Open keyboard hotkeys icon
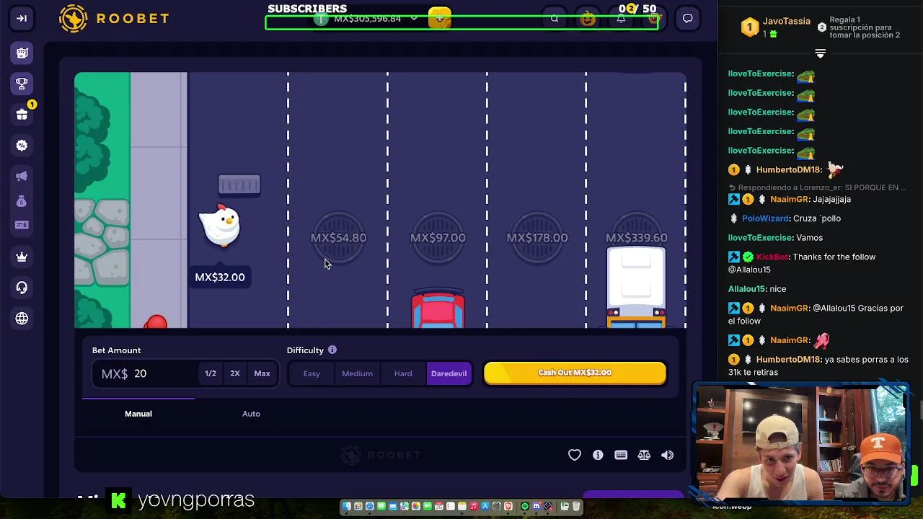Image resolution: width=923 pixels, height=519 pixels. [621, 455]
